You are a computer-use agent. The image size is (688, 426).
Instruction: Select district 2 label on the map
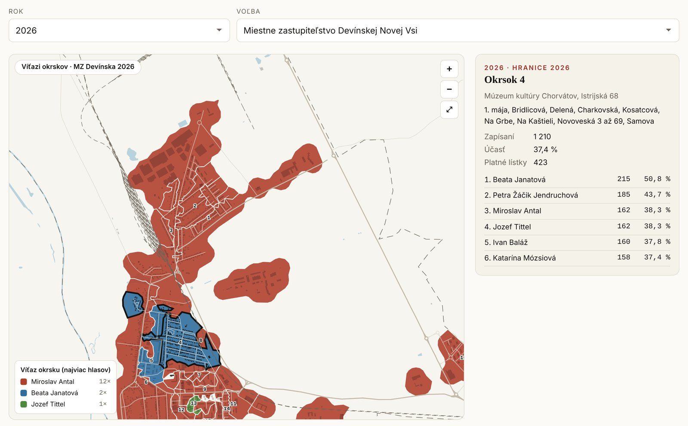point(195,206)
